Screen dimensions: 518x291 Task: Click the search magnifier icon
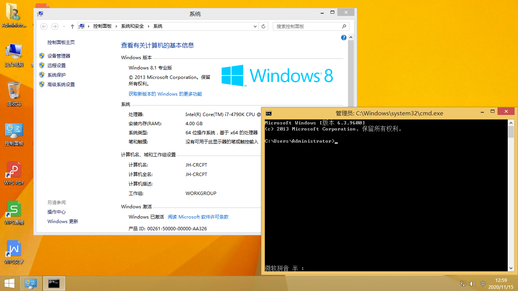344,26
